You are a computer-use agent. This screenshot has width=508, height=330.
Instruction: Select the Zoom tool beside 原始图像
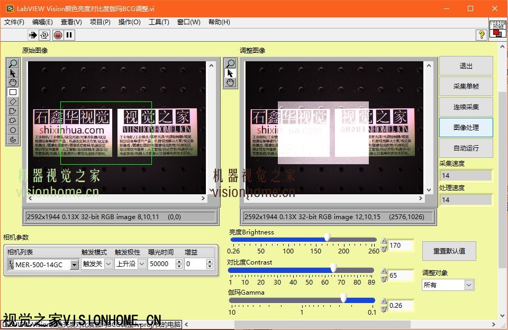[x=13, y=63]
